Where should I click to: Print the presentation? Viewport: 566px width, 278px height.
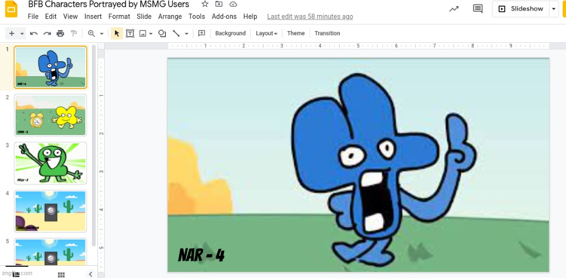coord(60,33)
